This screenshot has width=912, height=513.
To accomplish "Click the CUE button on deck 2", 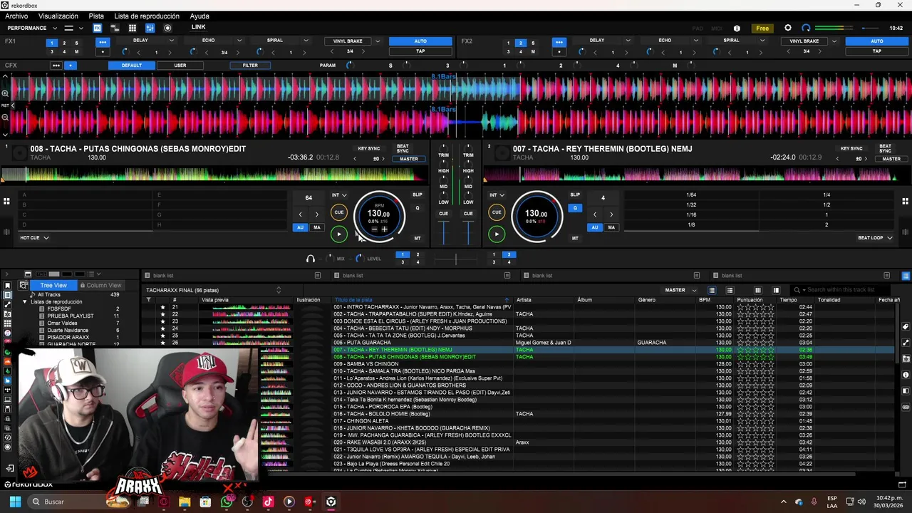I will [497, 212].
